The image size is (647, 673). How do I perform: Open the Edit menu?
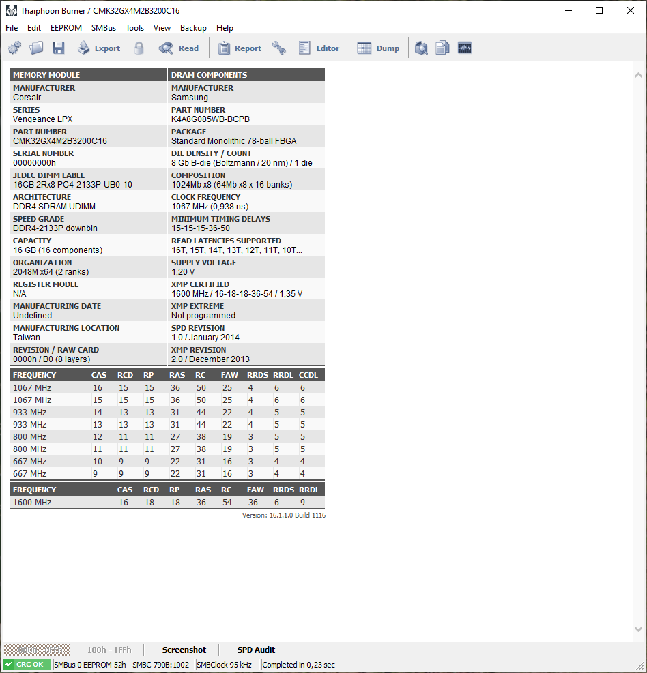[x=34, y=28]
